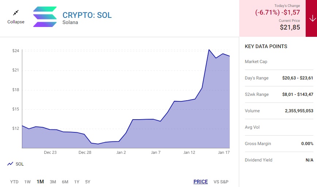Click the $18 y-axis label
Image resolution: width=317 pixels, height=187 pixels.
point(16,90)
